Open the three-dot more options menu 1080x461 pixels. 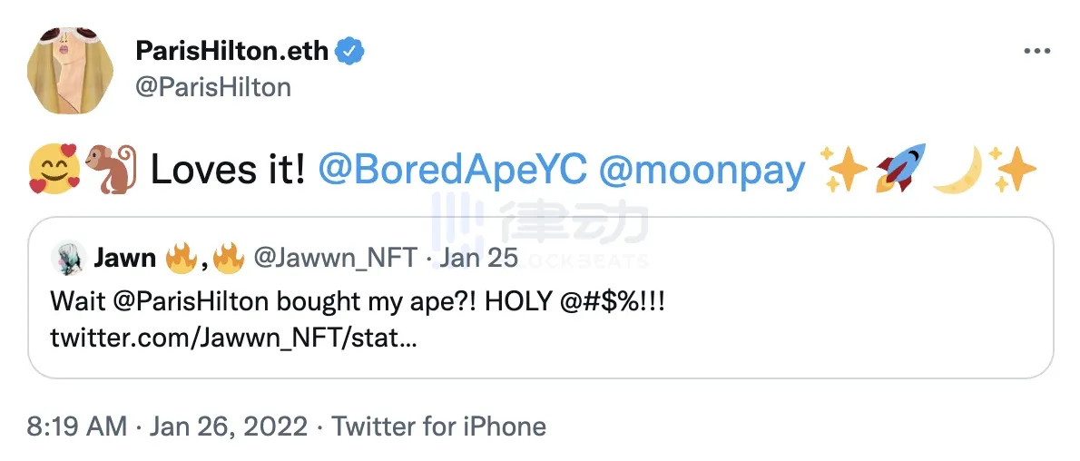click(x=1036, y=52)
